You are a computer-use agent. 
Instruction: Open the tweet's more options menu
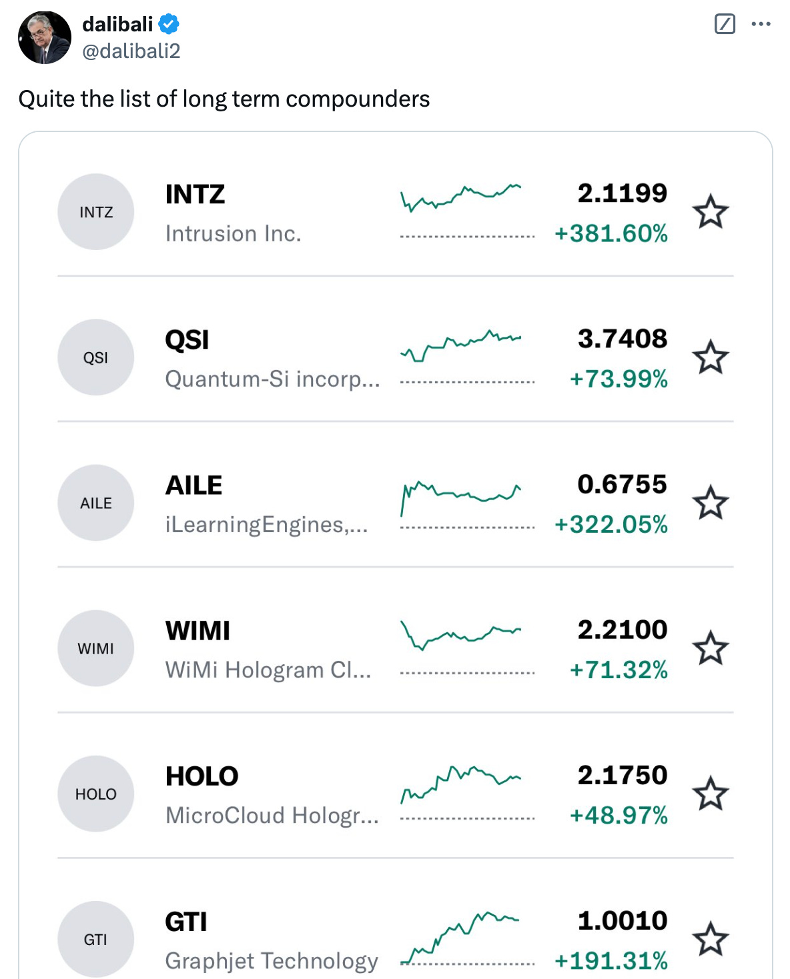coord(761,24)
